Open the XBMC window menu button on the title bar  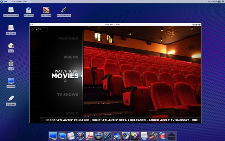click(31, 25)
